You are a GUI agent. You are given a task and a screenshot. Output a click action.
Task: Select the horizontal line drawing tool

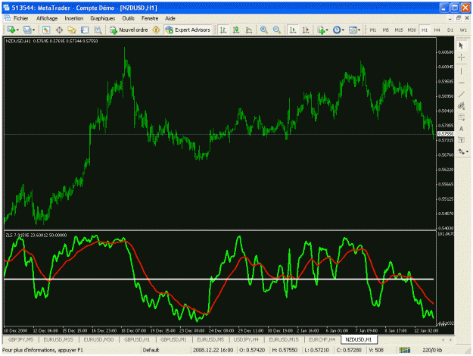point(461,83)
